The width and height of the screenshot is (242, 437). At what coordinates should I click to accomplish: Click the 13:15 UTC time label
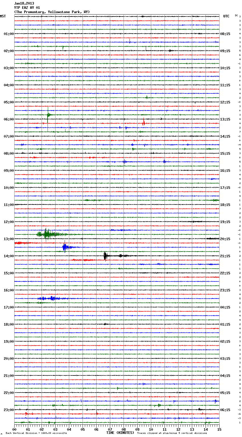tap(225, 119)
